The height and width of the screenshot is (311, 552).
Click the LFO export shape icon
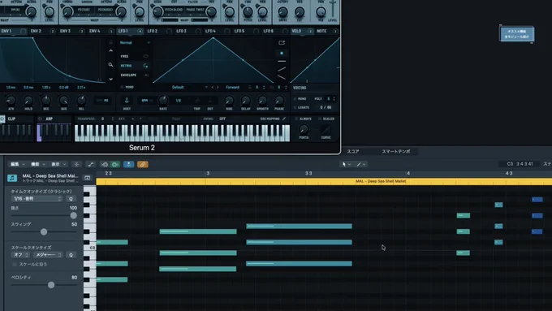point(282,42)
